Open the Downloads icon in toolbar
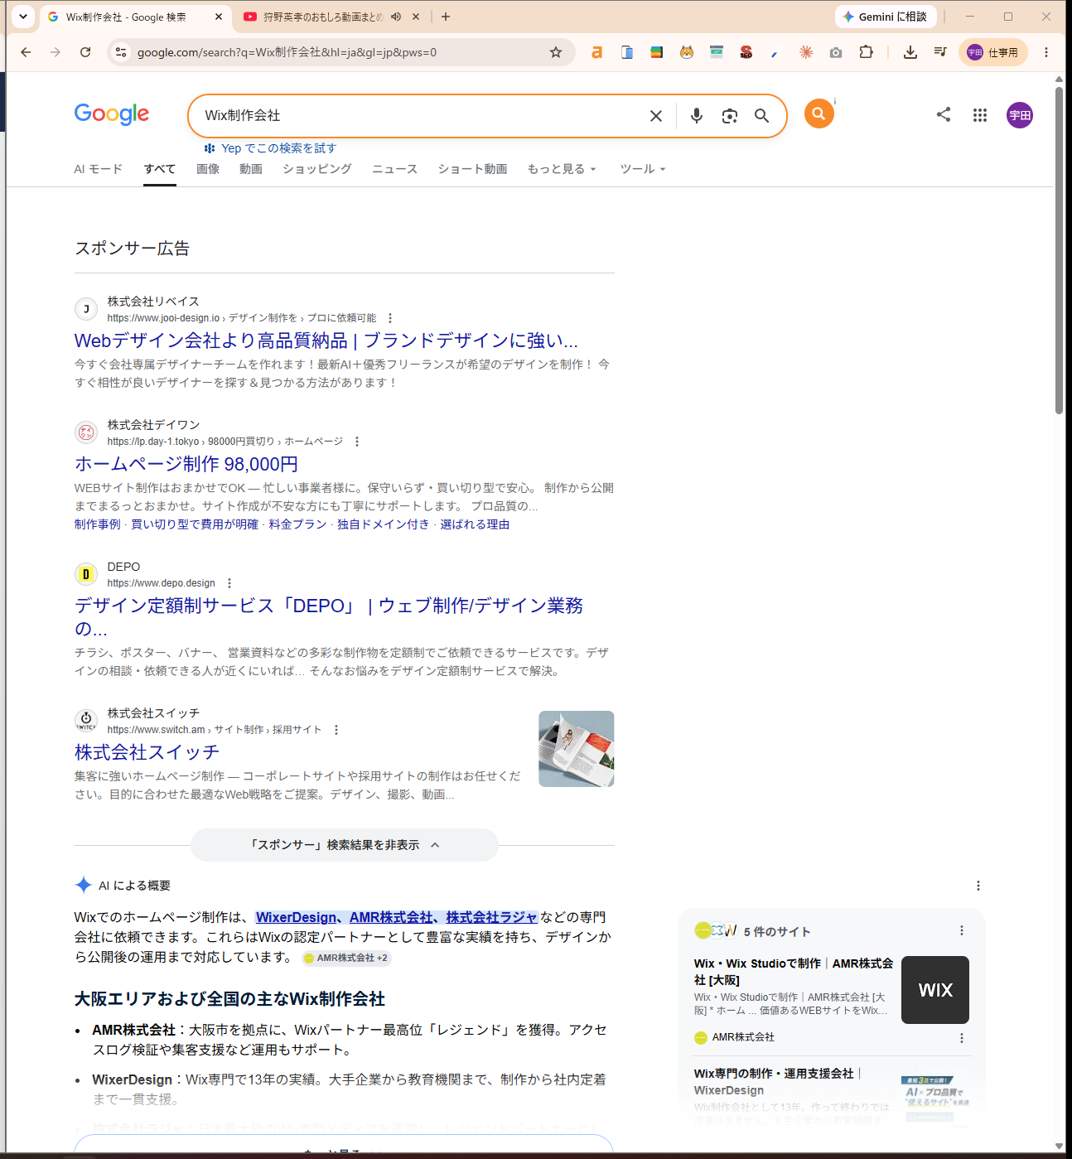Screen dimensions: 1072x1159 pos(910,52)
